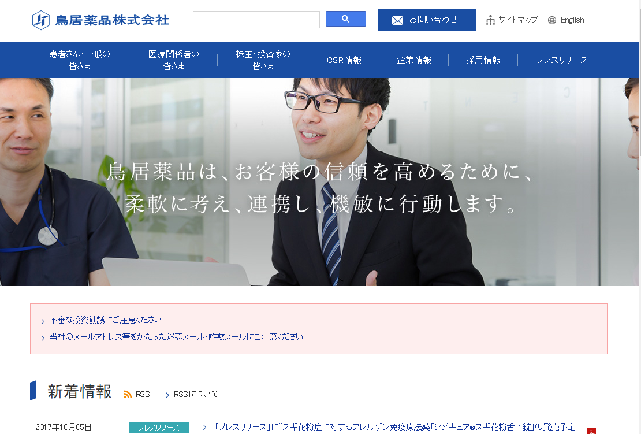
Task: Open the サイトマップ link
Action: (x=517, y=20)
